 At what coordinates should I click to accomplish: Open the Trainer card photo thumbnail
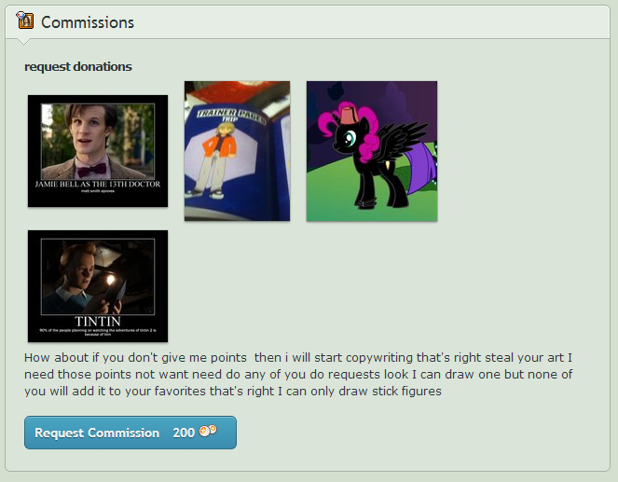238,151
